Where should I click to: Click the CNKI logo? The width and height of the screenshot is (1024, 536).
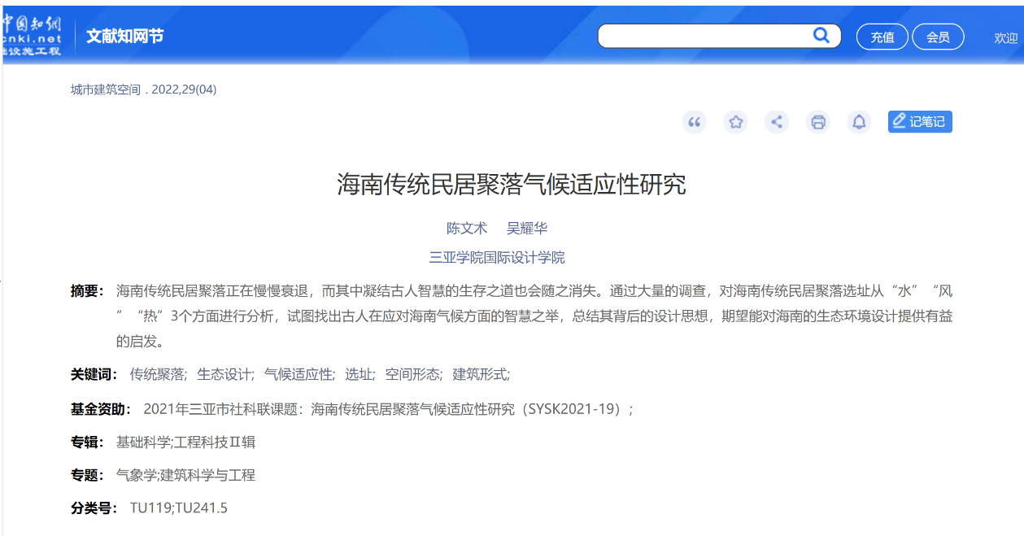point(33,36)
